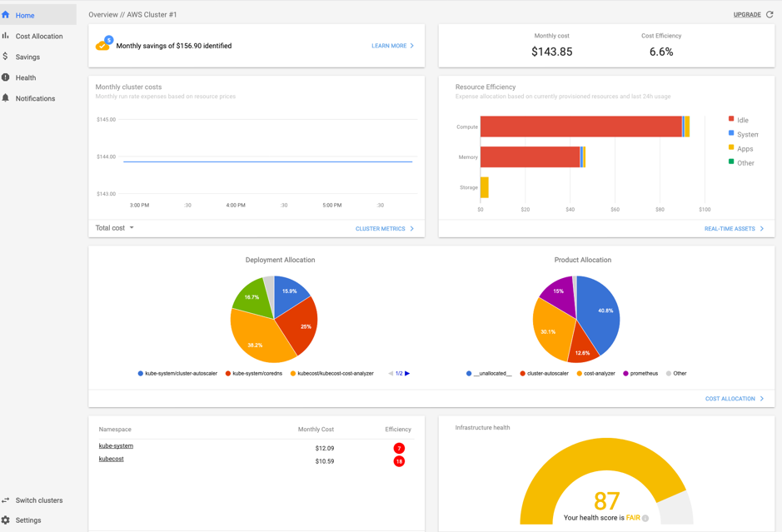
Task: Click the refresh icon next to Upgrade
Action: (x=770, y=14)
